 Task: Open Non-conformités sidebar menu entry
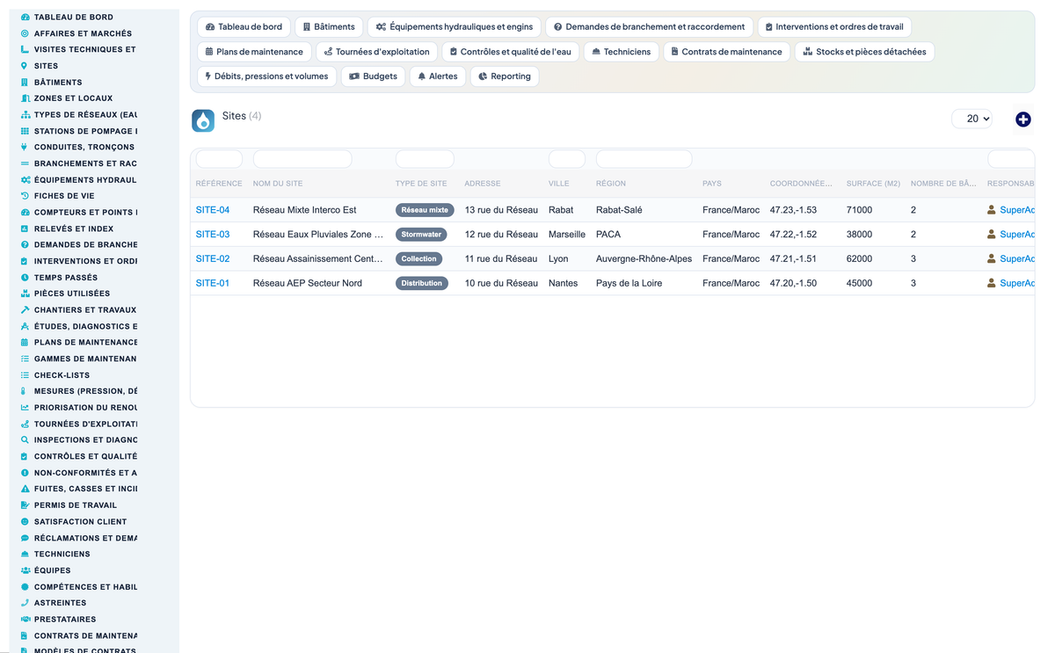(79, 473)
